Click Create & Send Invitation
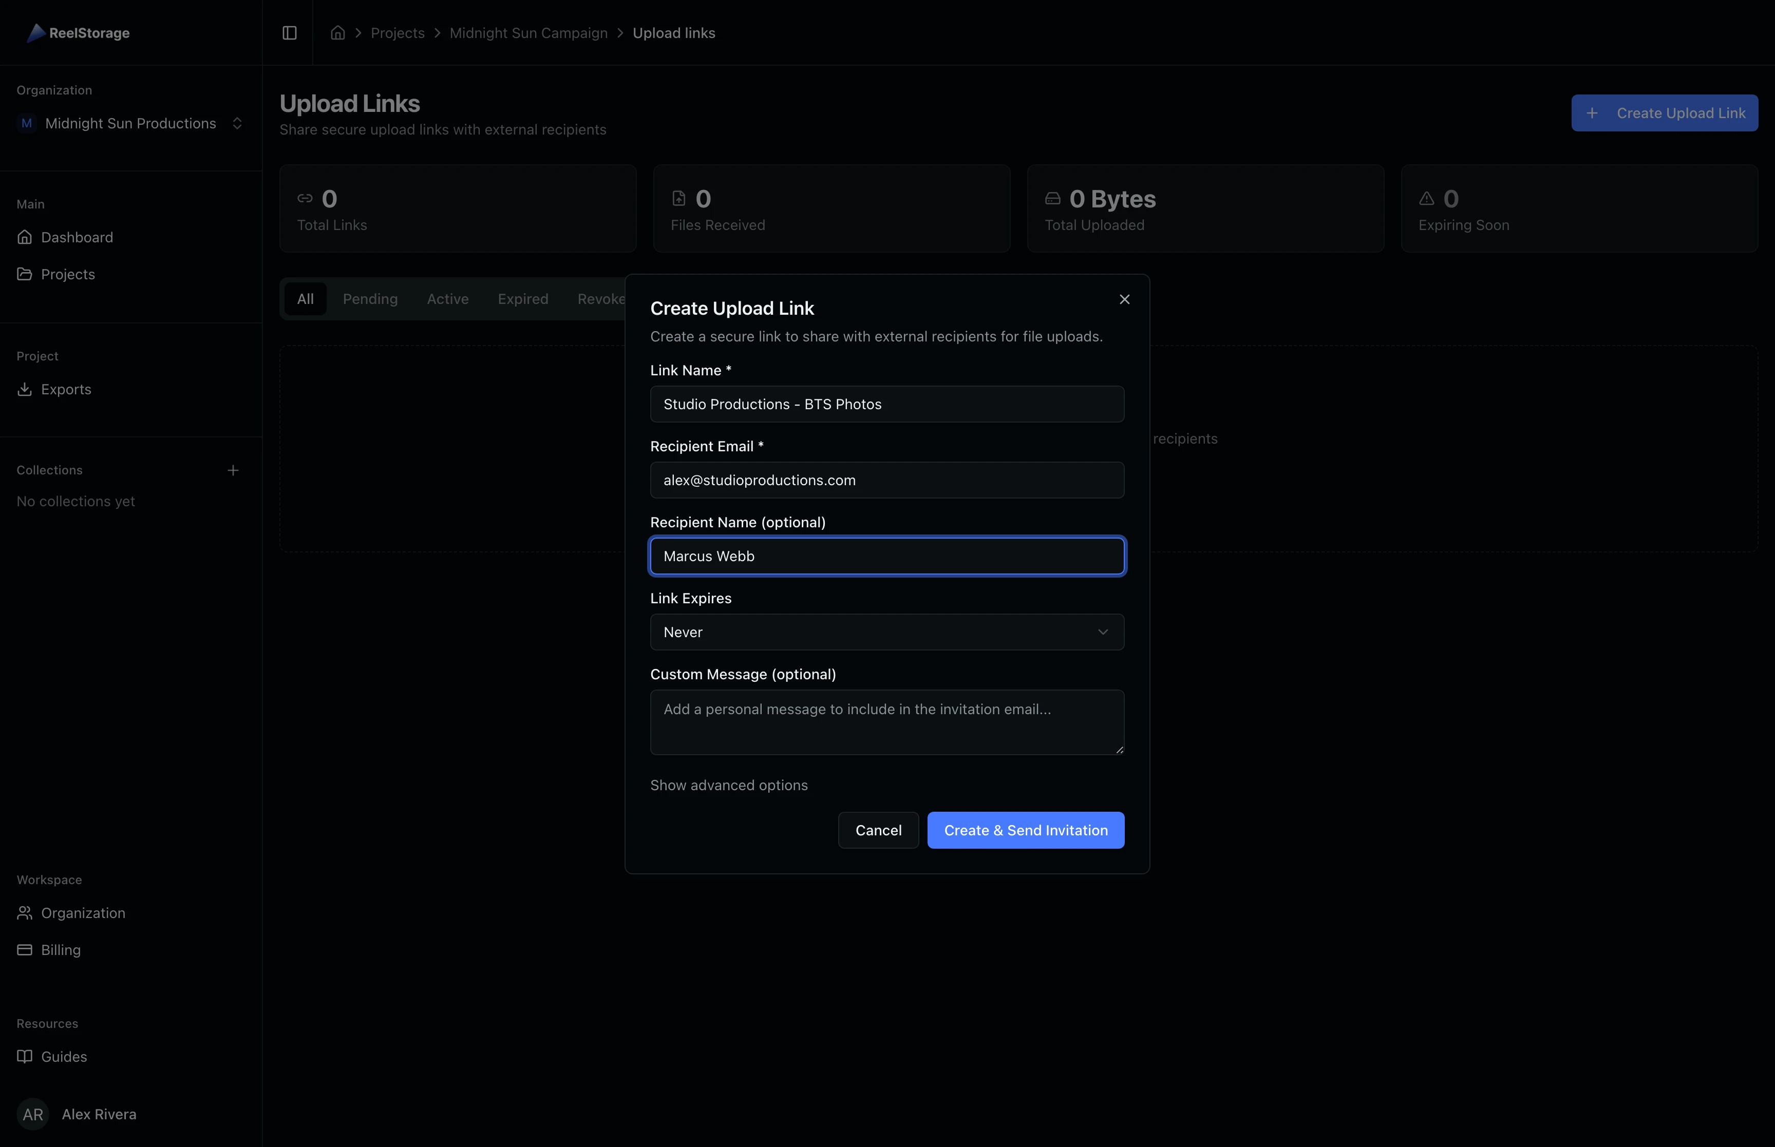The height and width of the screenshot is (1147, 1775). (x=1025, y=830)
